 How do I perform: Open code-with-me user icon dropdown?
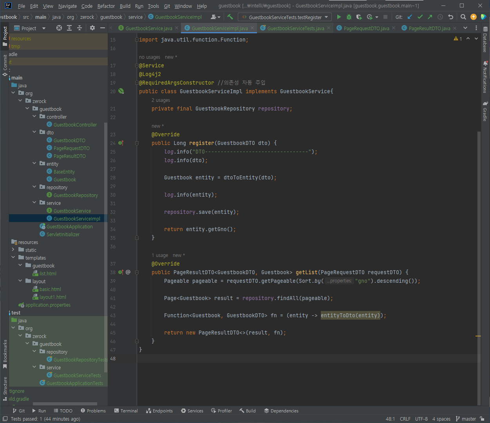215,17
